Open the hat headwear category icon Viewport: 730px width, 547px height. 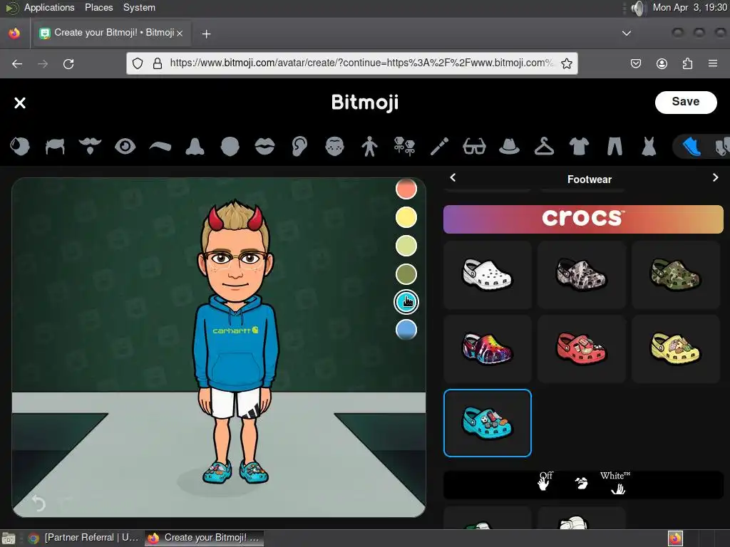click(x=509, y=146)
